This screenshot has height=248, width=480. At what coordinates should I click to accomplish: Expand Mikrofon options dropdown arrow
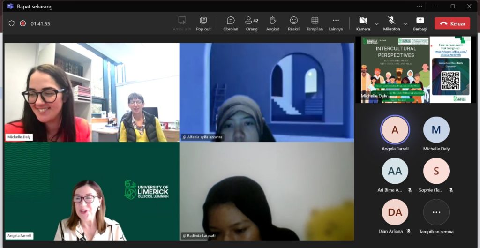click(405, 23)
